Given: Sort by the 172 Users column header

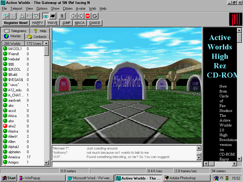Looking at the screenshot, I should tap(34, 43).
